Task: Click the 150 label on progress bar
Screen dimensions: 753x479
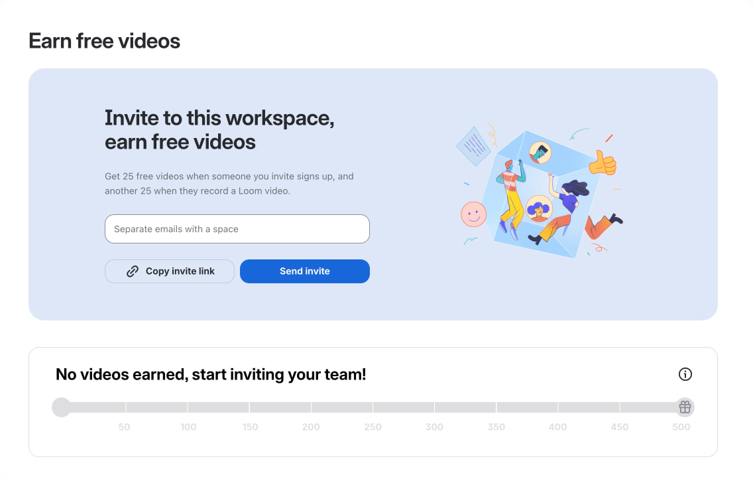Action: pyautogui.click(x=250, y=427)
